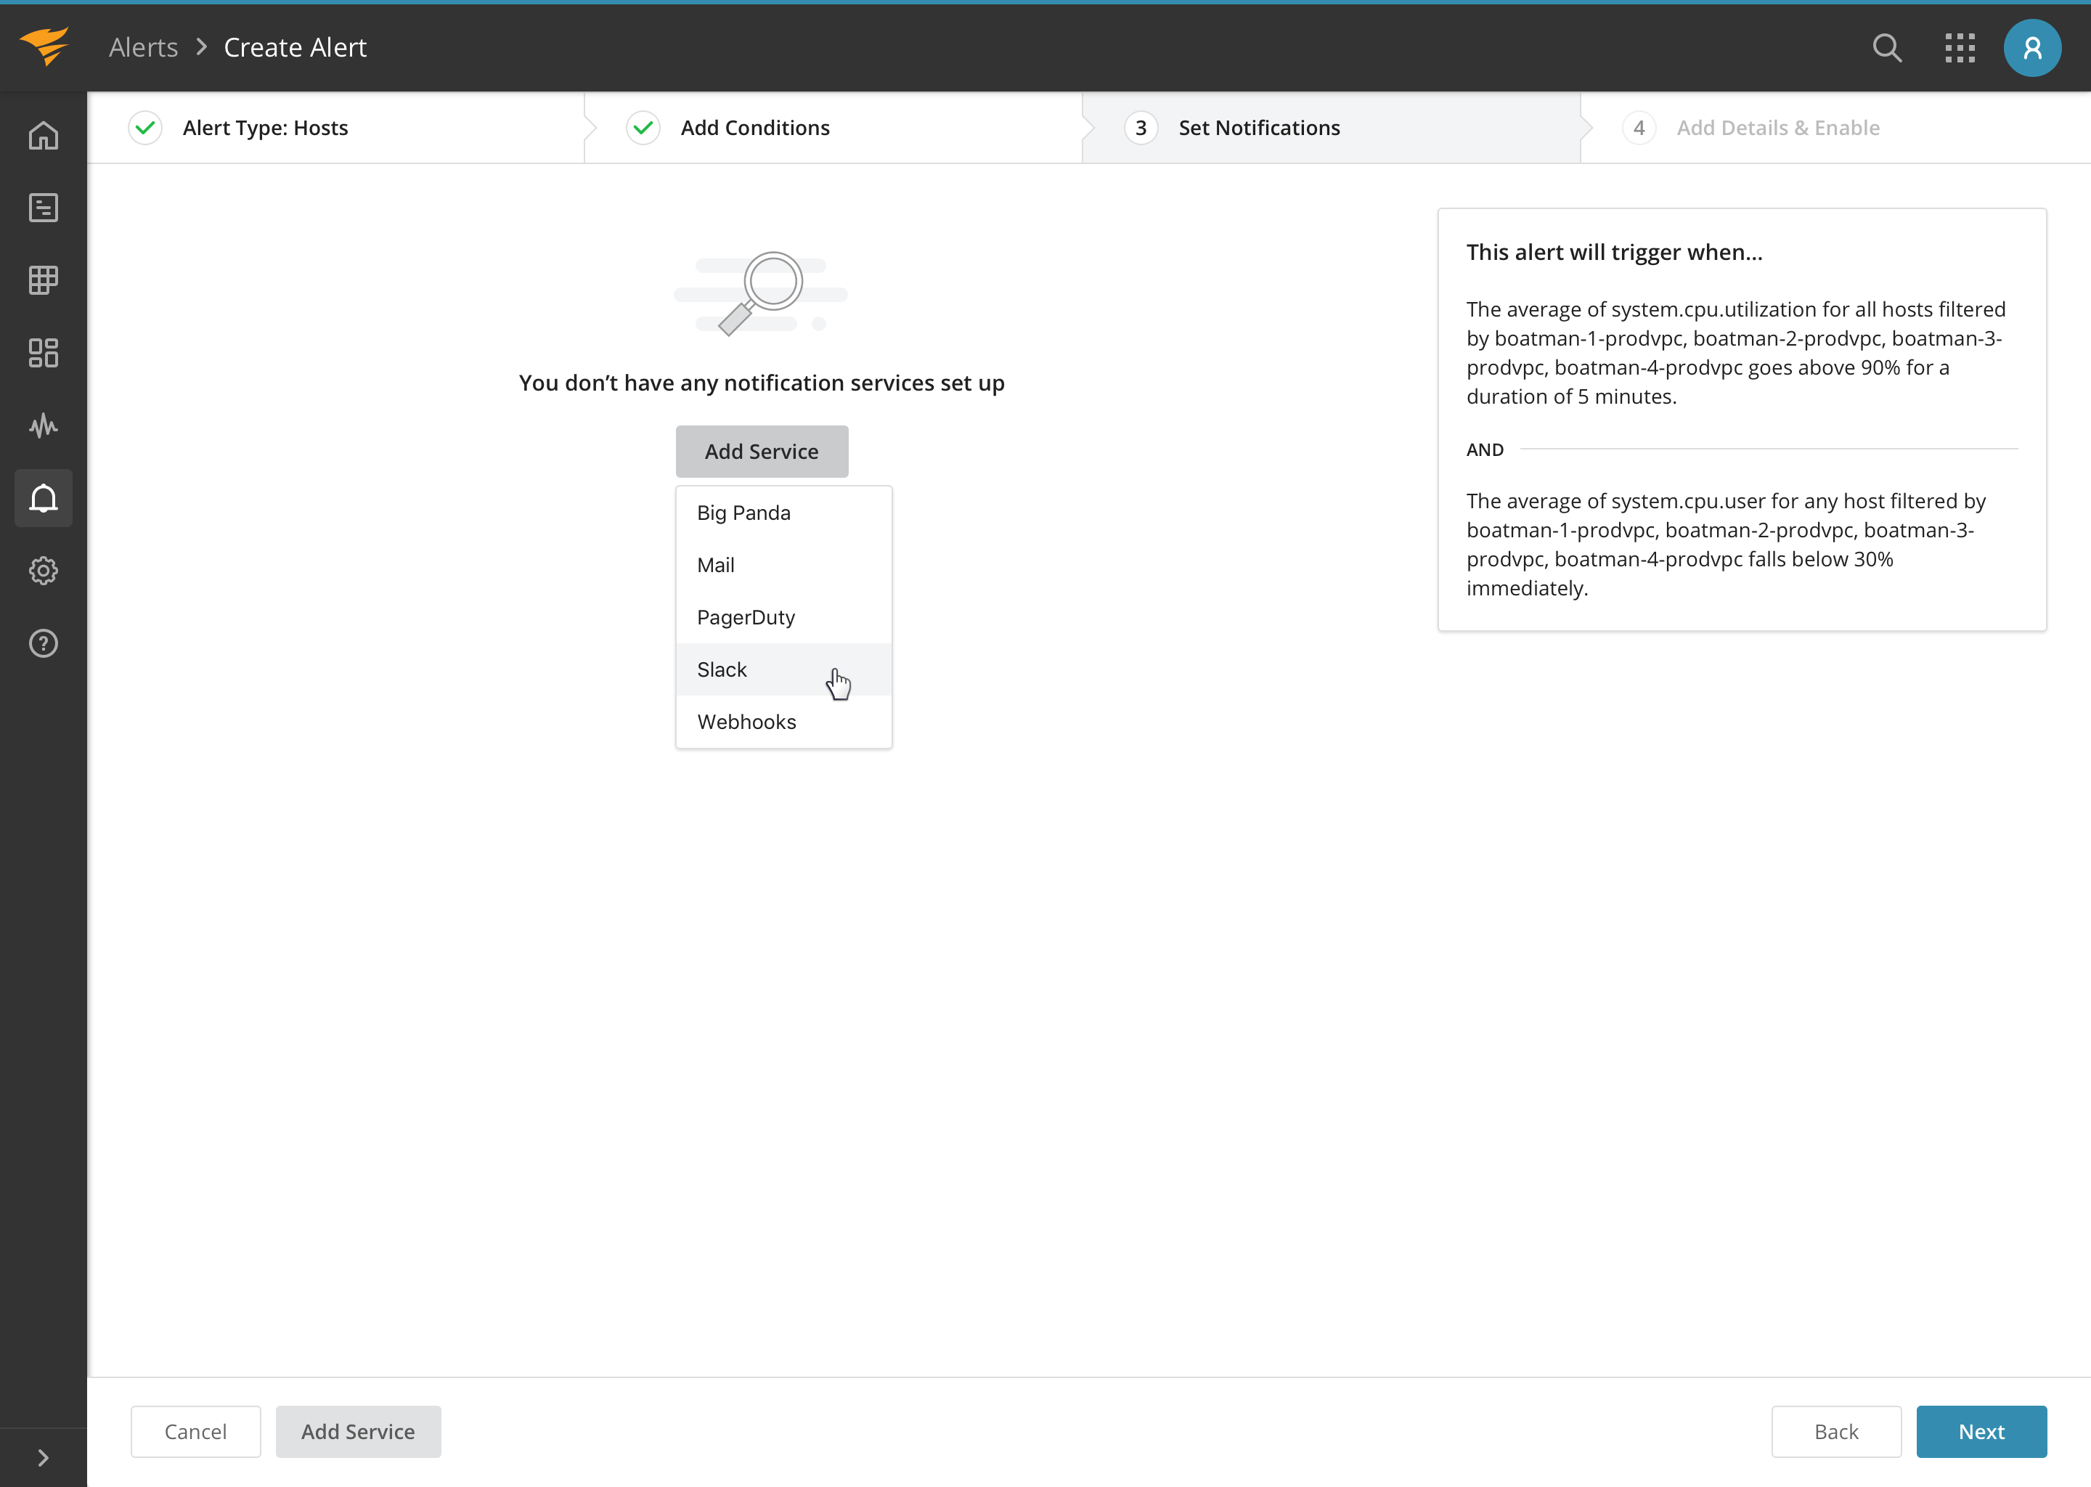The image size is (2091, 1487).
Task: Open the settings gear sidebar icon
Action: [43, 571]
